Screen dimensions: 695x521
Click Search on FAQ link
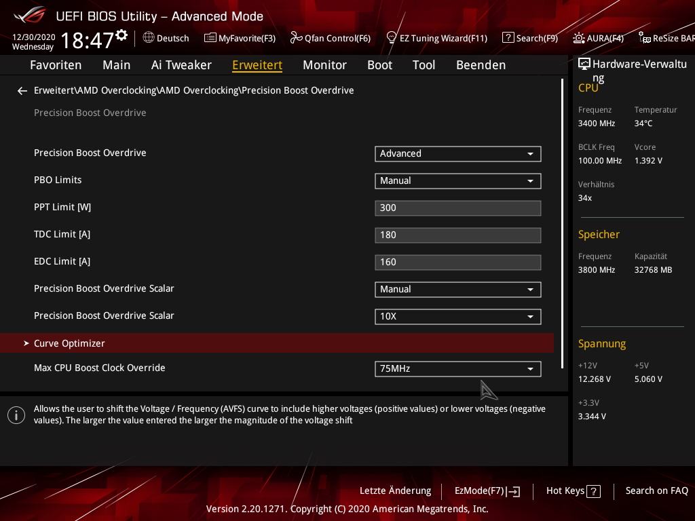pyautogui.click(x=657, y=491)
